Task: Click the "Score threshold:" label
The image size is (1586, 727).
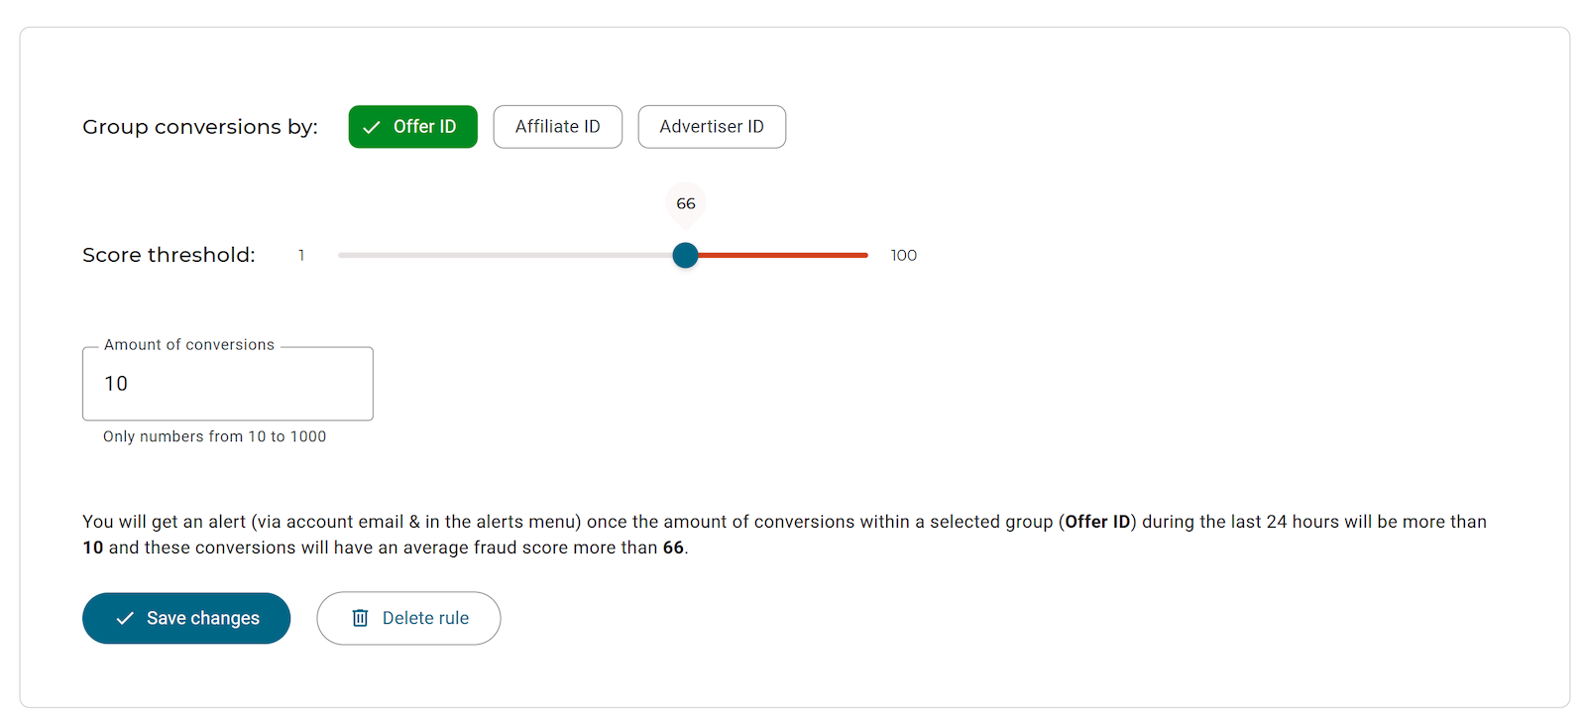Action: tap(169, 255)
